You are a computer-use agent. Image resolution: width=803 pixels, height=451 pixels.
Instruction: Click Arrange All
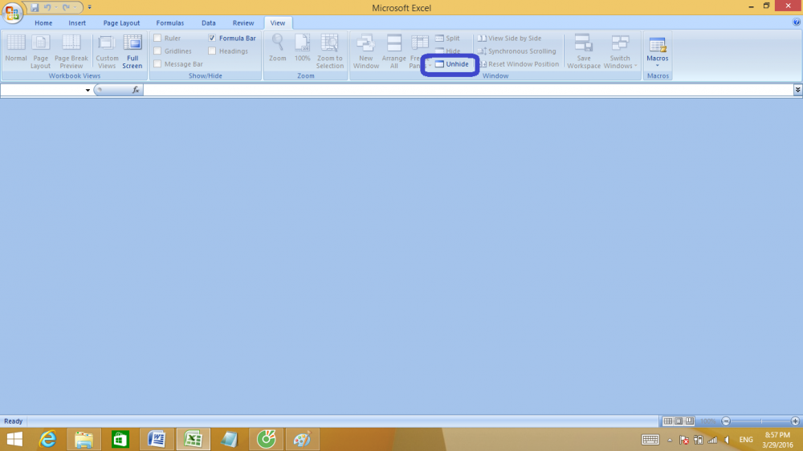[393, 51]
